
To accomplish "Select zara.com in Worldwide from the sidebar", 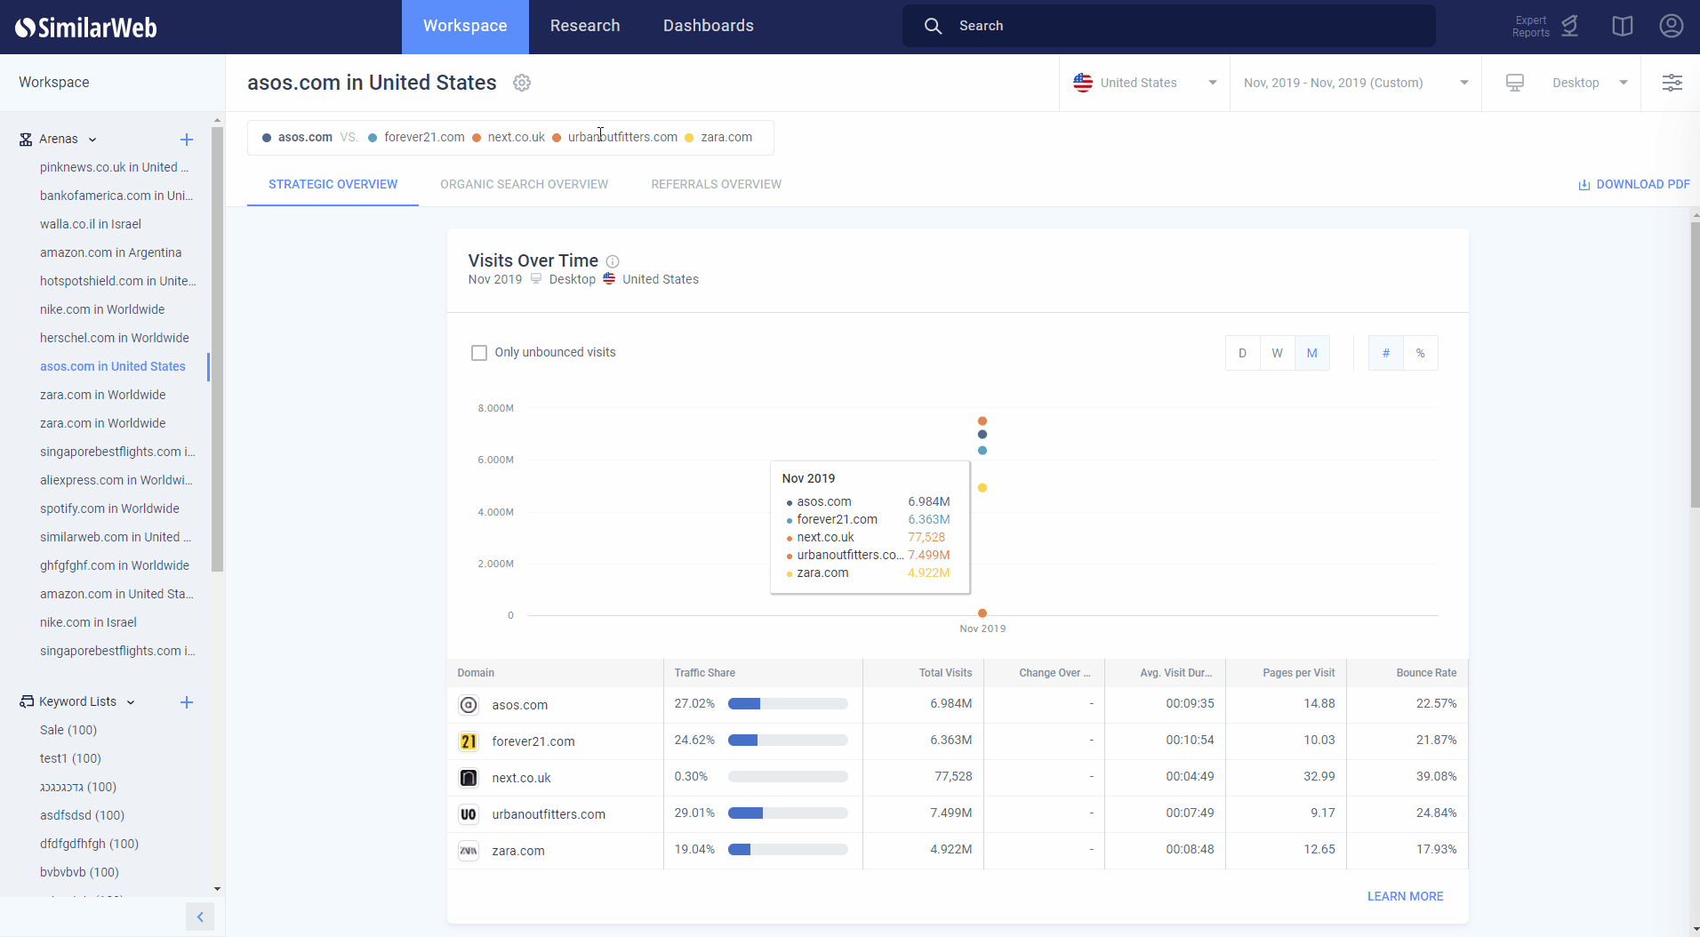I will click(x=102, y=394).
